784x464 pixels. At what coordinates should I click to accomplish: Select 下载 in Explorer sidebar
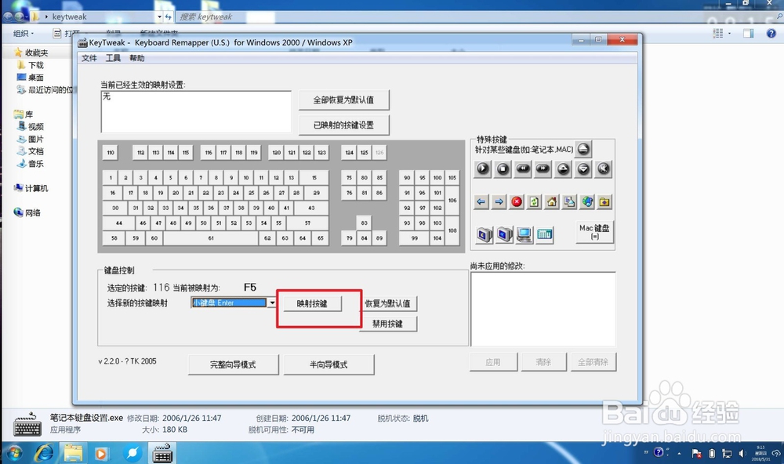pos(36,65)
